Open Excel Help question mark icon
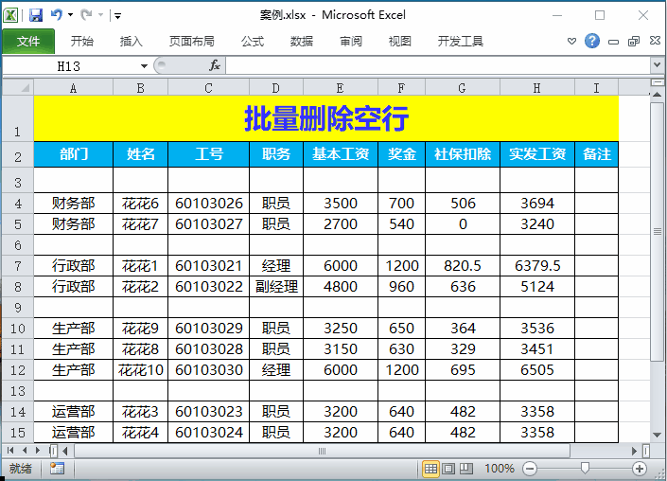This screenshot has width=667, height=481. tap(592, 42)
